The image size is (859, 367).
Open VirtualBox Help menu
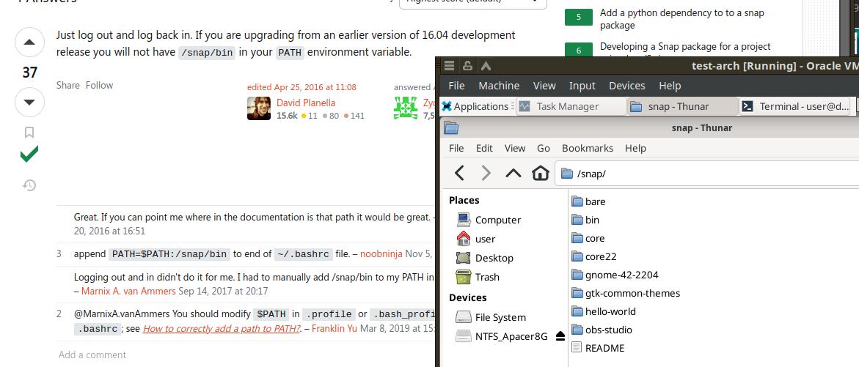tap(670, 86)
